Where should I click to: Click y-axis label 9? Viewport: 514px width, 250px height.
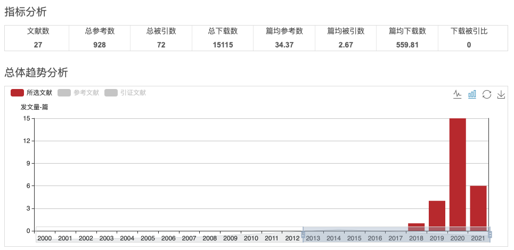coord(28,164)
